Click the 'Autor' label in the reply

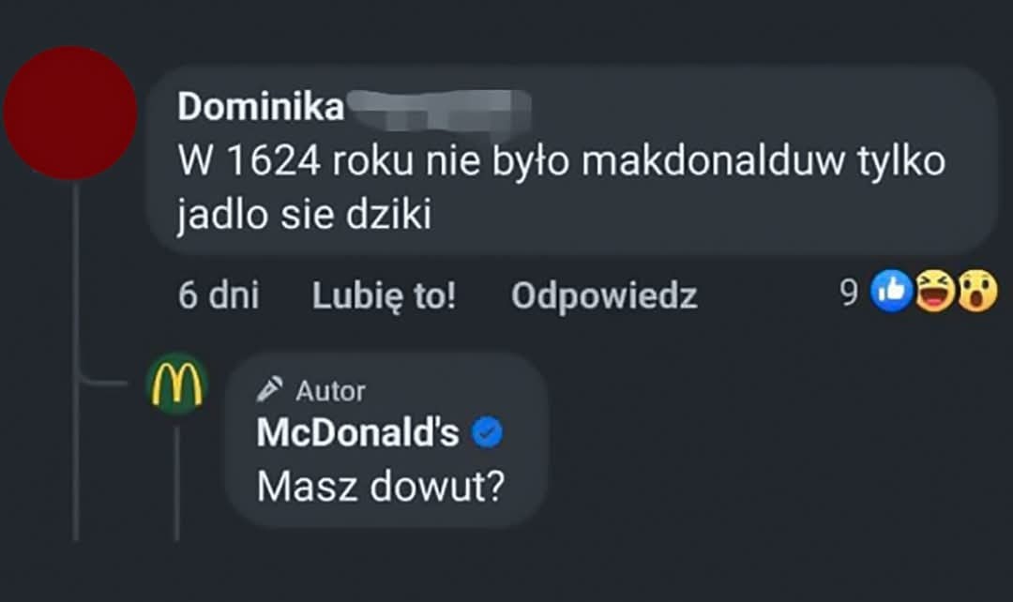(x=330, y=390)
